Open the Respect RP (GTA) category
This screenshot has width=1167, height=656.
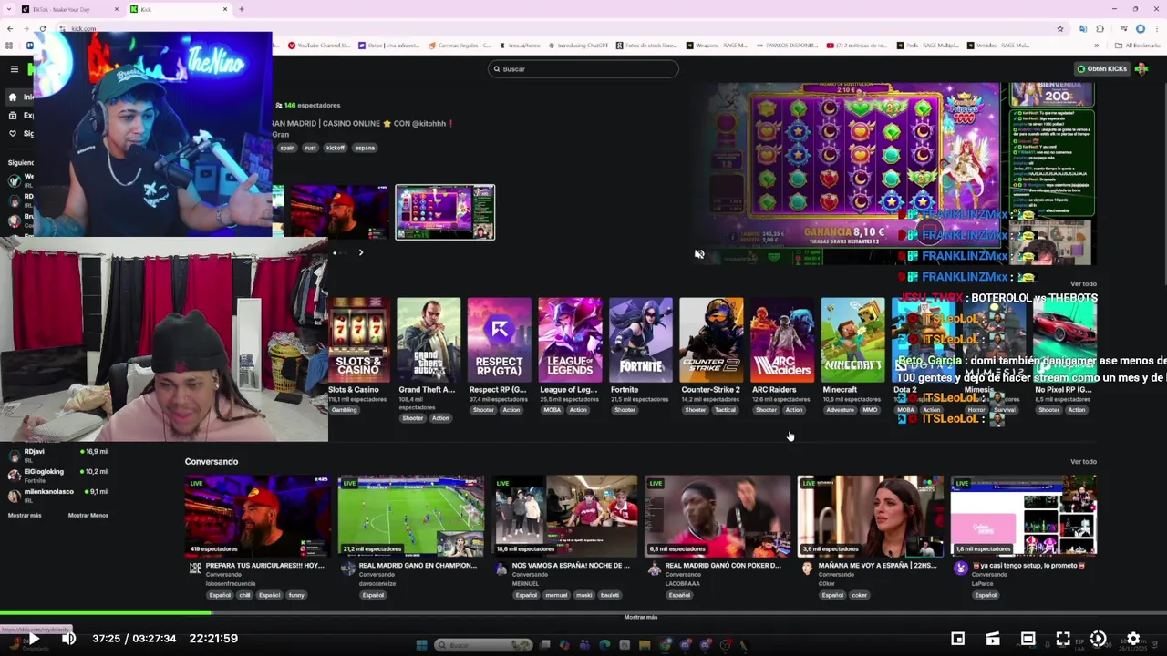pos(500,340)
